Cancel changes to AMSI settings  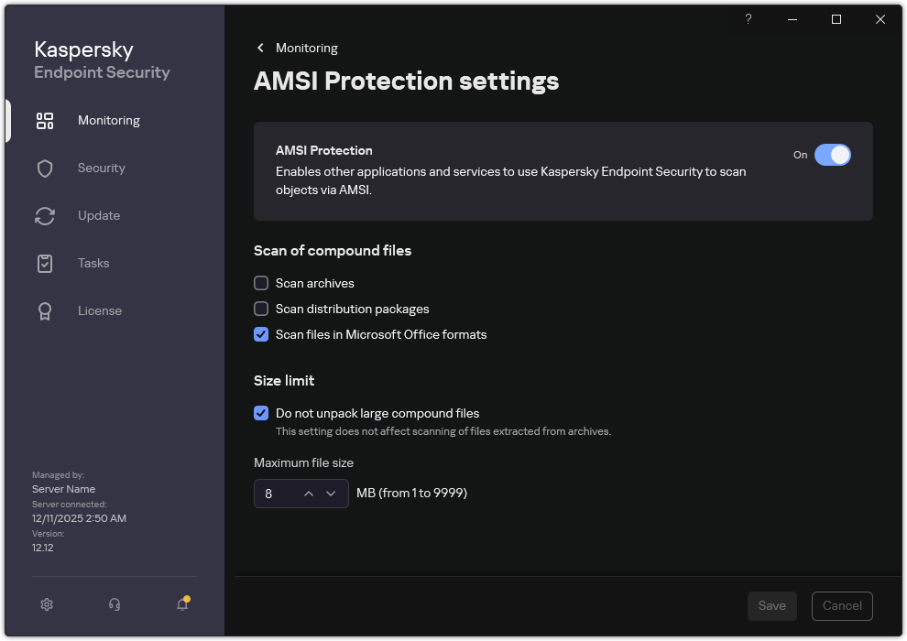click(x=841, y=605)
